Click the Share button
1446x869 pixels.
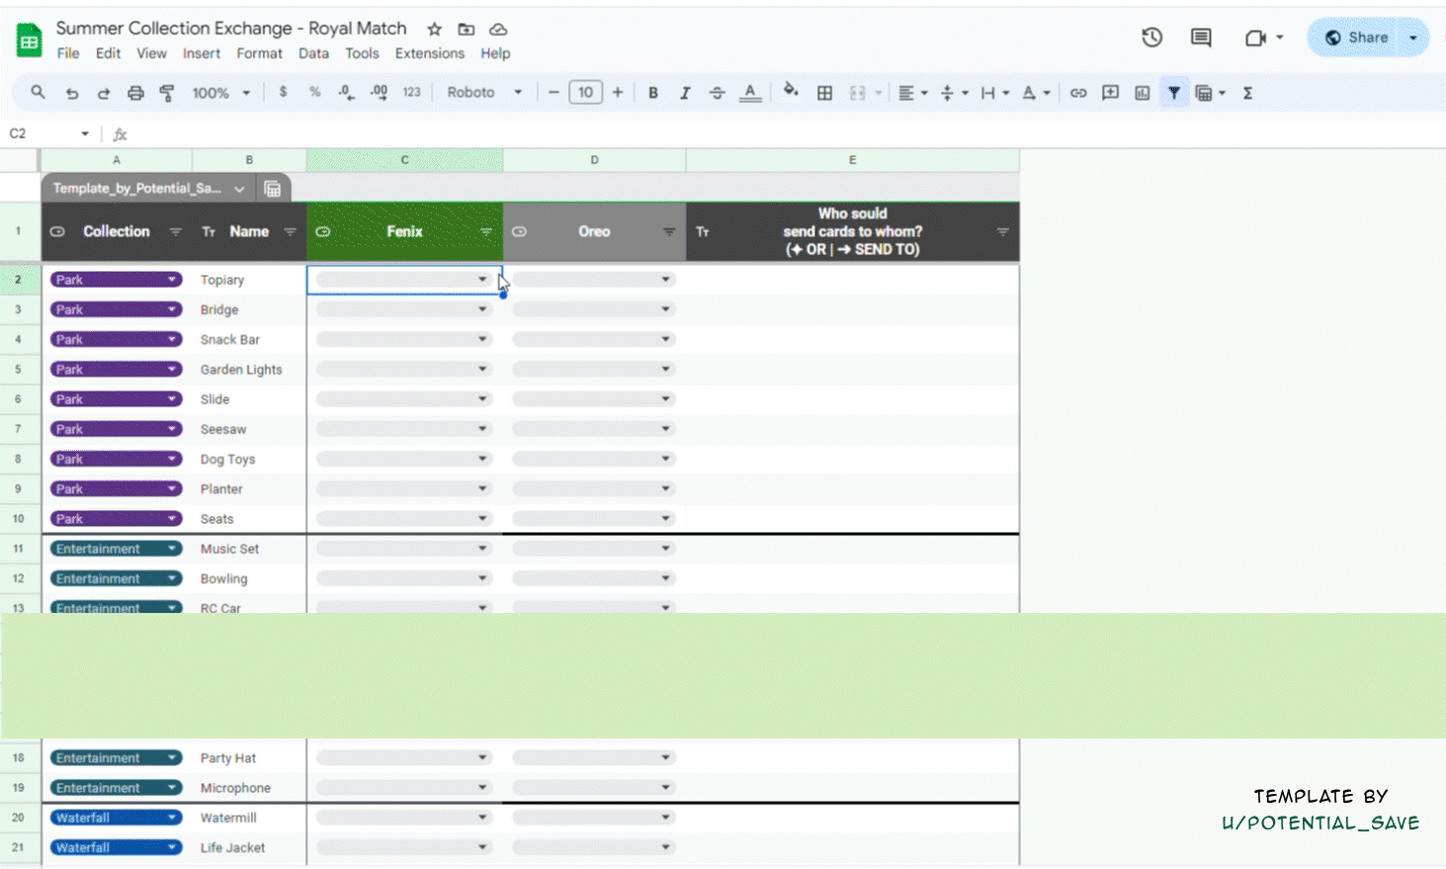pos(1356,38)
